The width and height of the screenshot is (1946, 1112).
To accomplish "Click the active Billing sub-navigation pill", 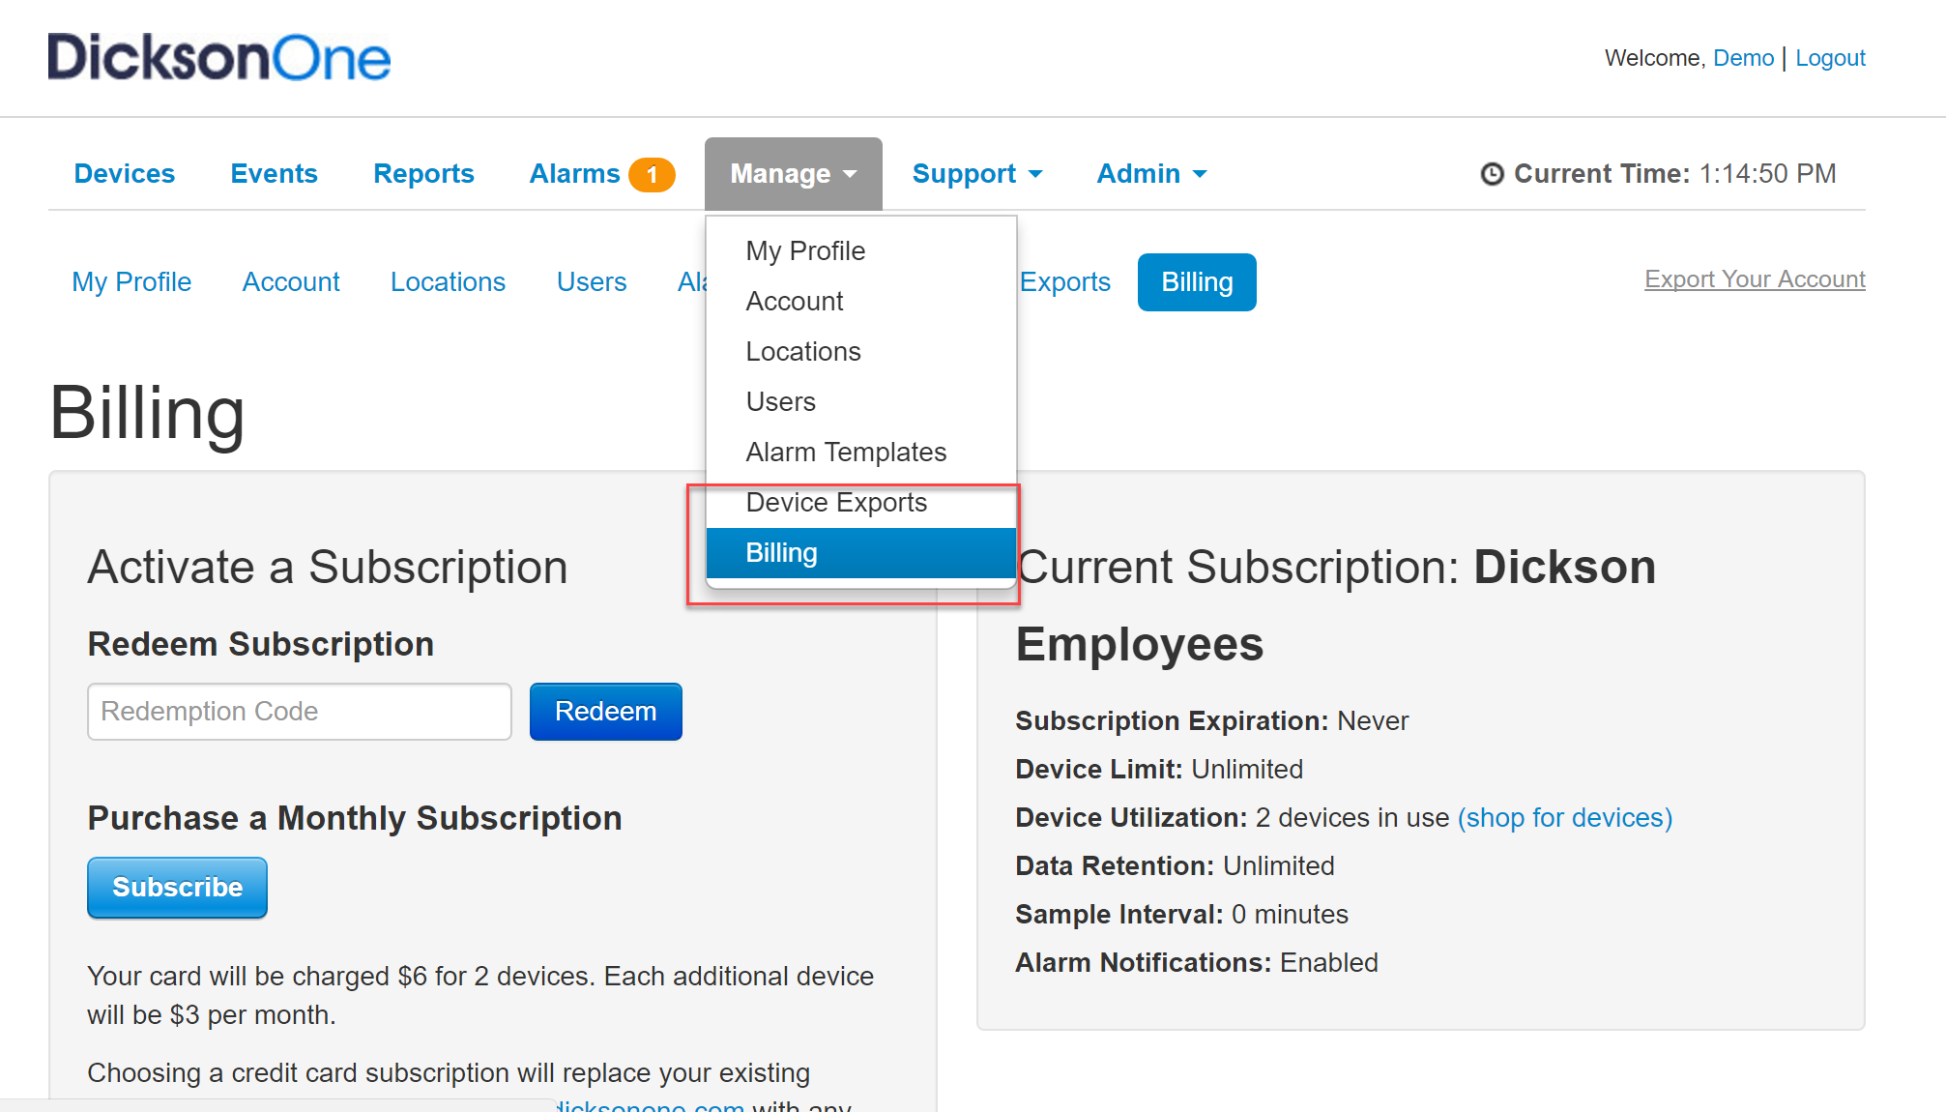I will tap(1197, 282).
